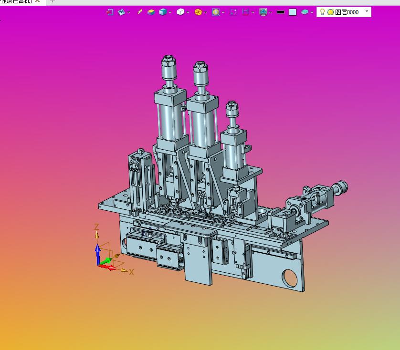
Task: Select the yellow-topped block feature icon
Action: click(x=151, y=12)
